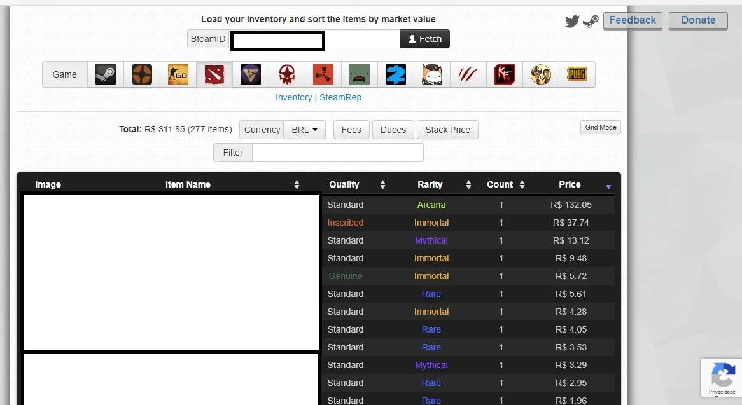Select the Payday 2 icon
Image resolution: width=742 pixels, height=405 pixels.
(x=396, y=74)
